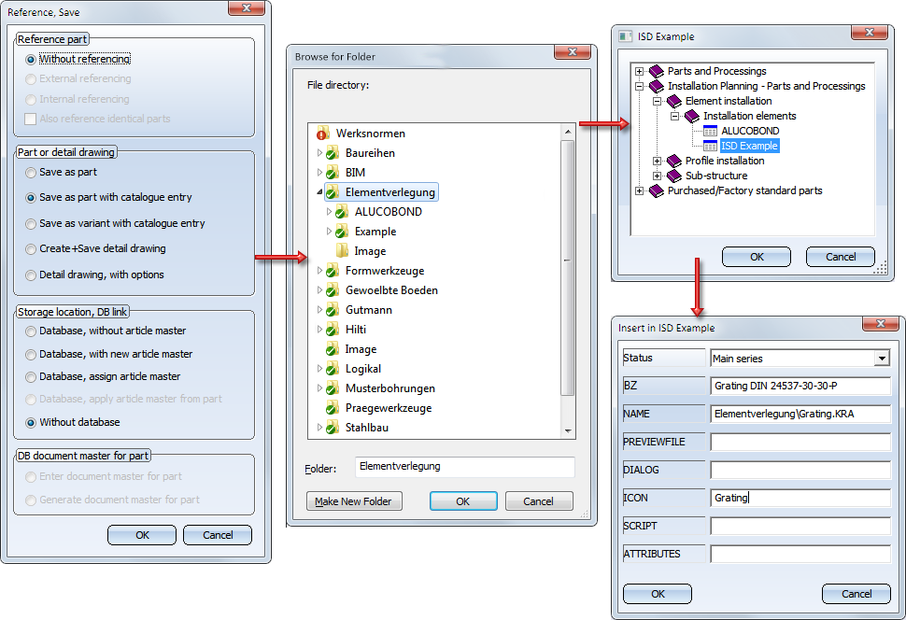Viewport: 906px width, 620px height.
Task: Click the NAME input field
Action: coord(800,414)
